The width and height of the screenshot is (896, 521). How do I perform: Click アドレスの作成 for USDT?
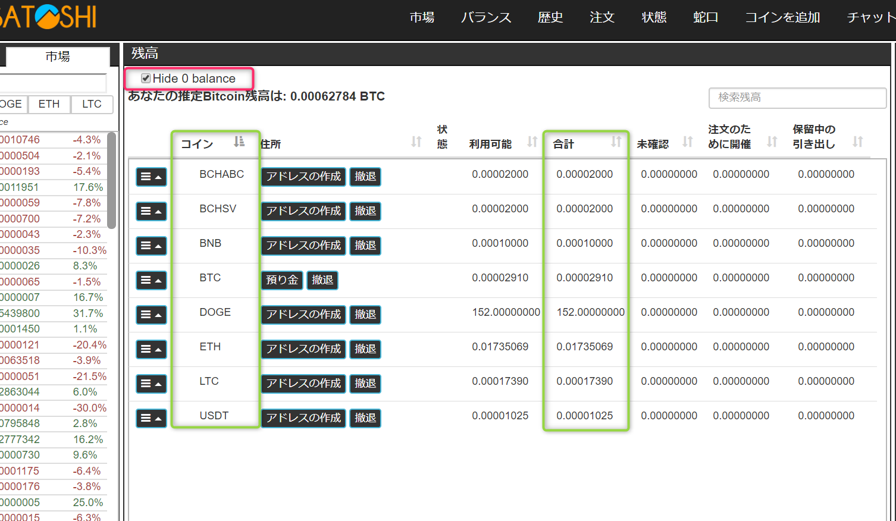click(x=303, y=418)
